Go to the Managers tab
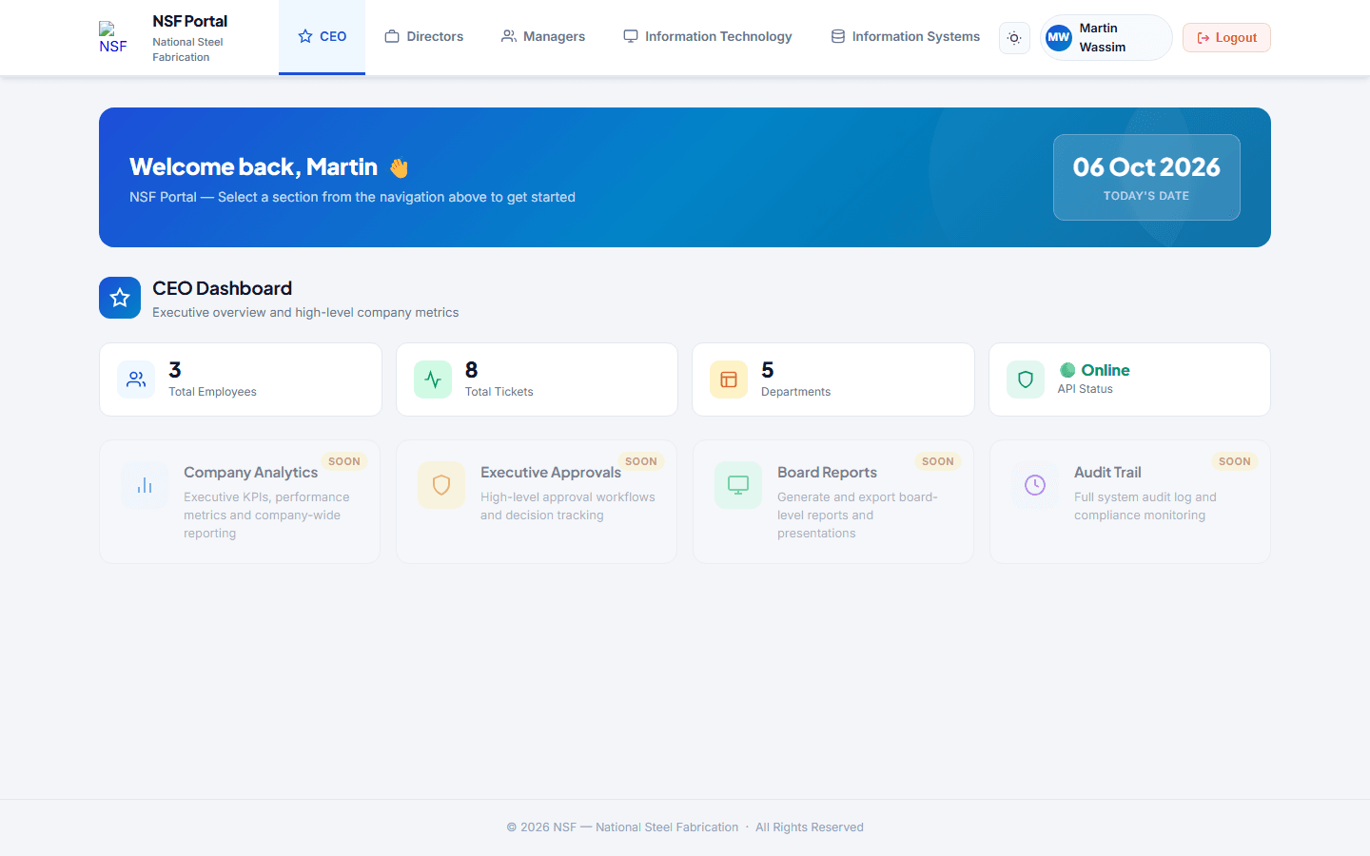1370x856 pixels. click(x=543, y=36)
